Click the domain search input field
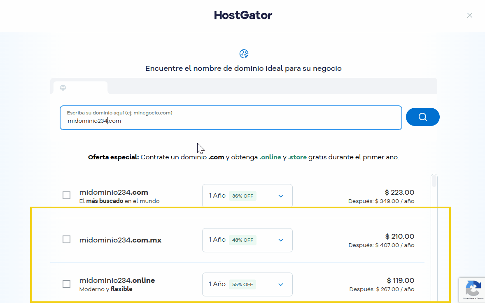The image size is (485, 303). (x=231, y=117)
